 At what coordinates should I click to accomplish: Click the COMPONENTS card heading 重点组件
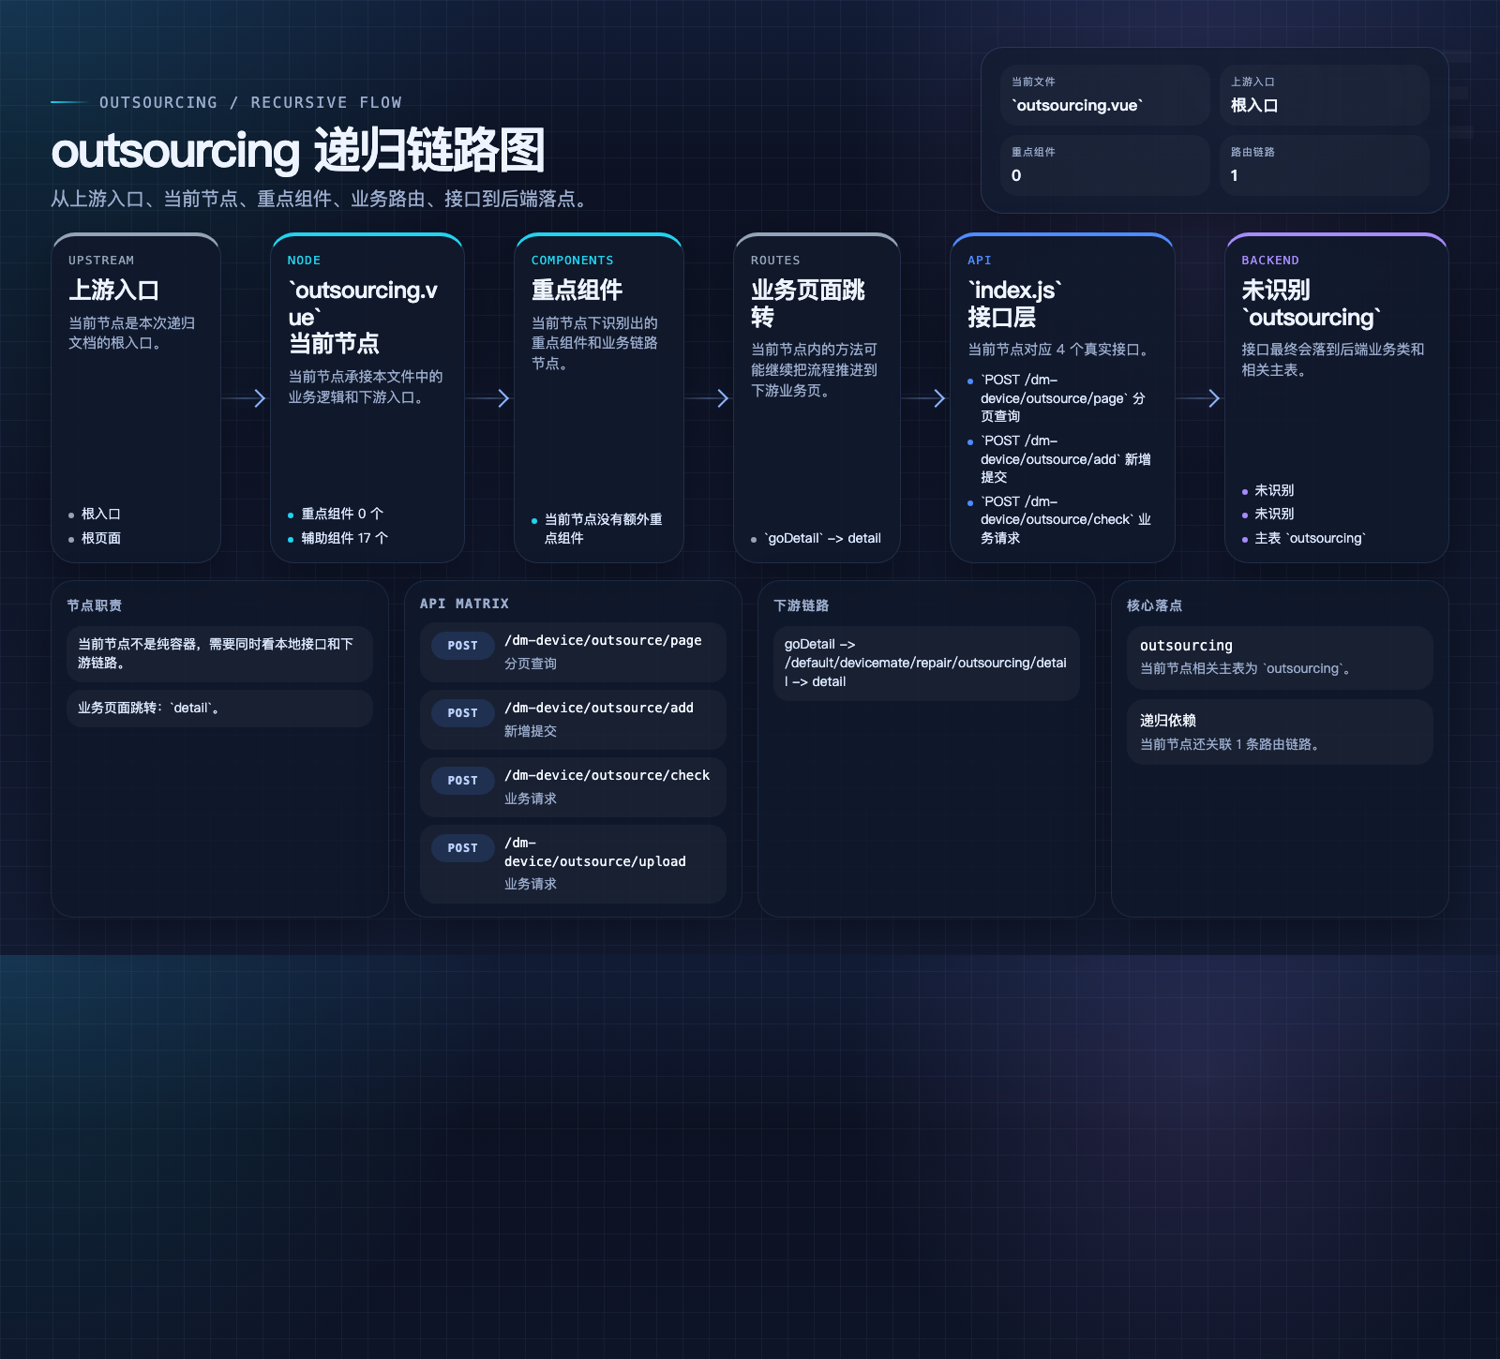click(x=577, y=290)
